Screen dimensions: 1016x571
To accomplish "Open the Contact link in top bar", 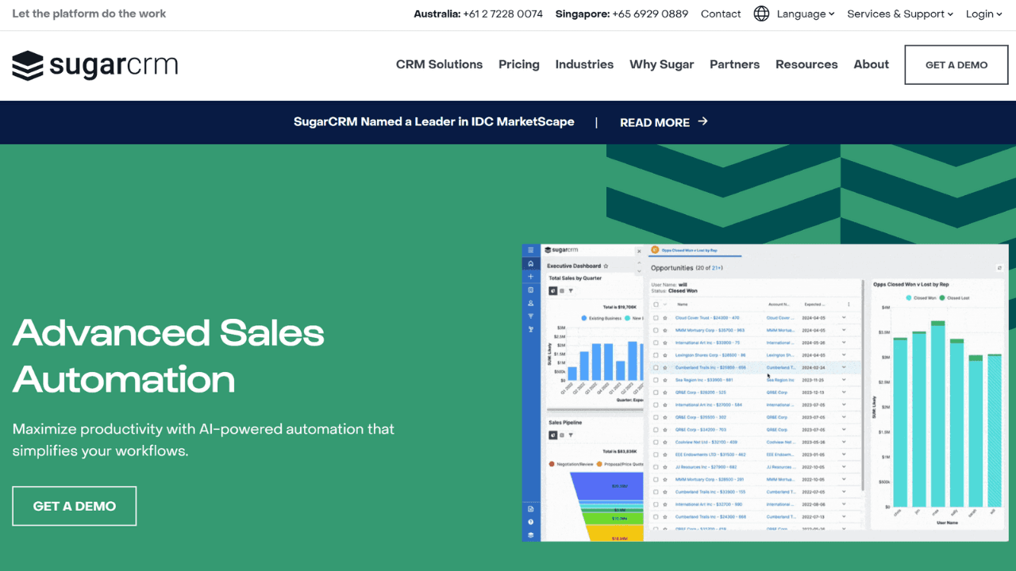I will pyautogui.click(x=721, y=13).
